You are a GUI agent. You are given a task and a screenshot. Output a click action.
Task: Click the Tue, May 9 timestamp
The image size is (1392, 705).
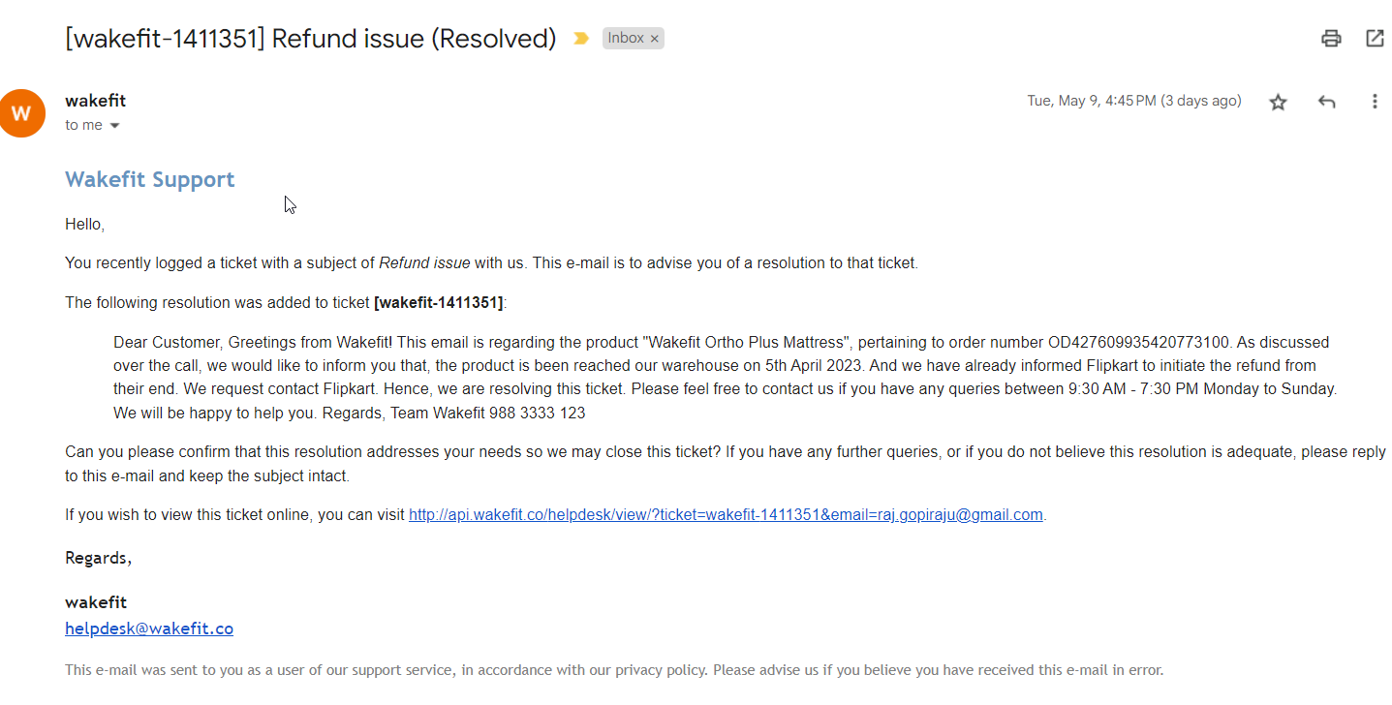[x=1133, y=101]
